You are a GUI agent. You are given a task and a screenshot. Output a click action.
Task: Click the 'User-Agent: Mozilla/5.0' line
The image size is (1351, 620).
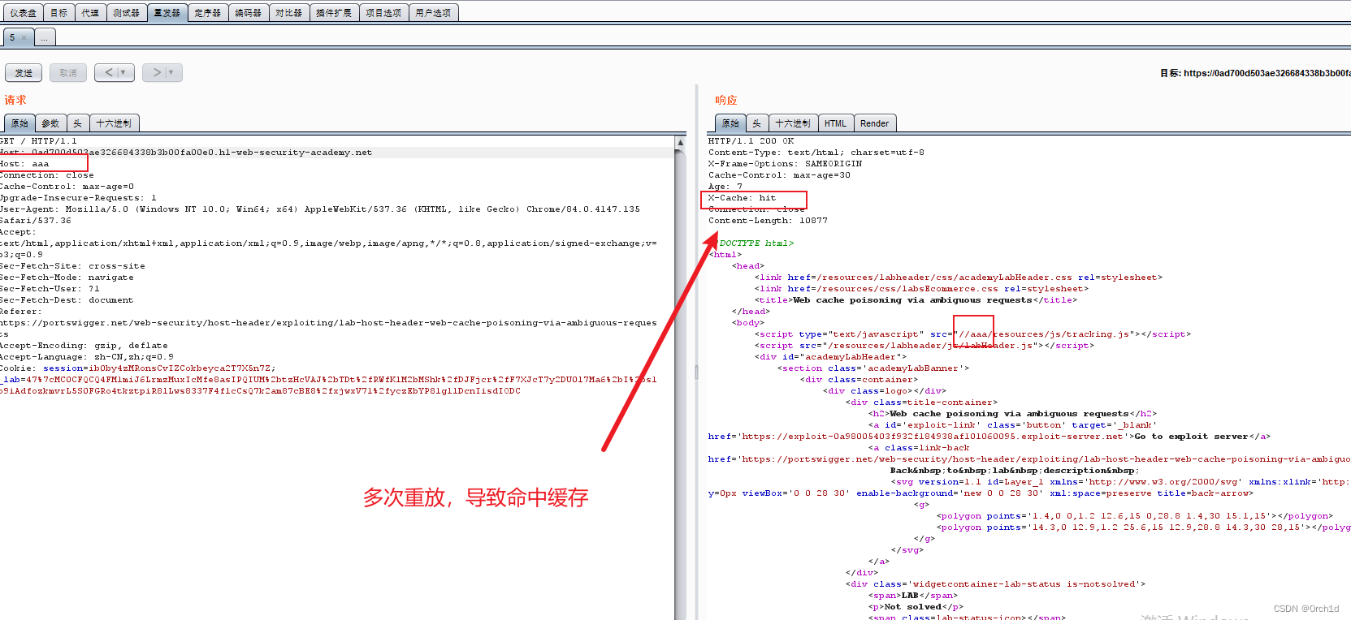(320, 209)
